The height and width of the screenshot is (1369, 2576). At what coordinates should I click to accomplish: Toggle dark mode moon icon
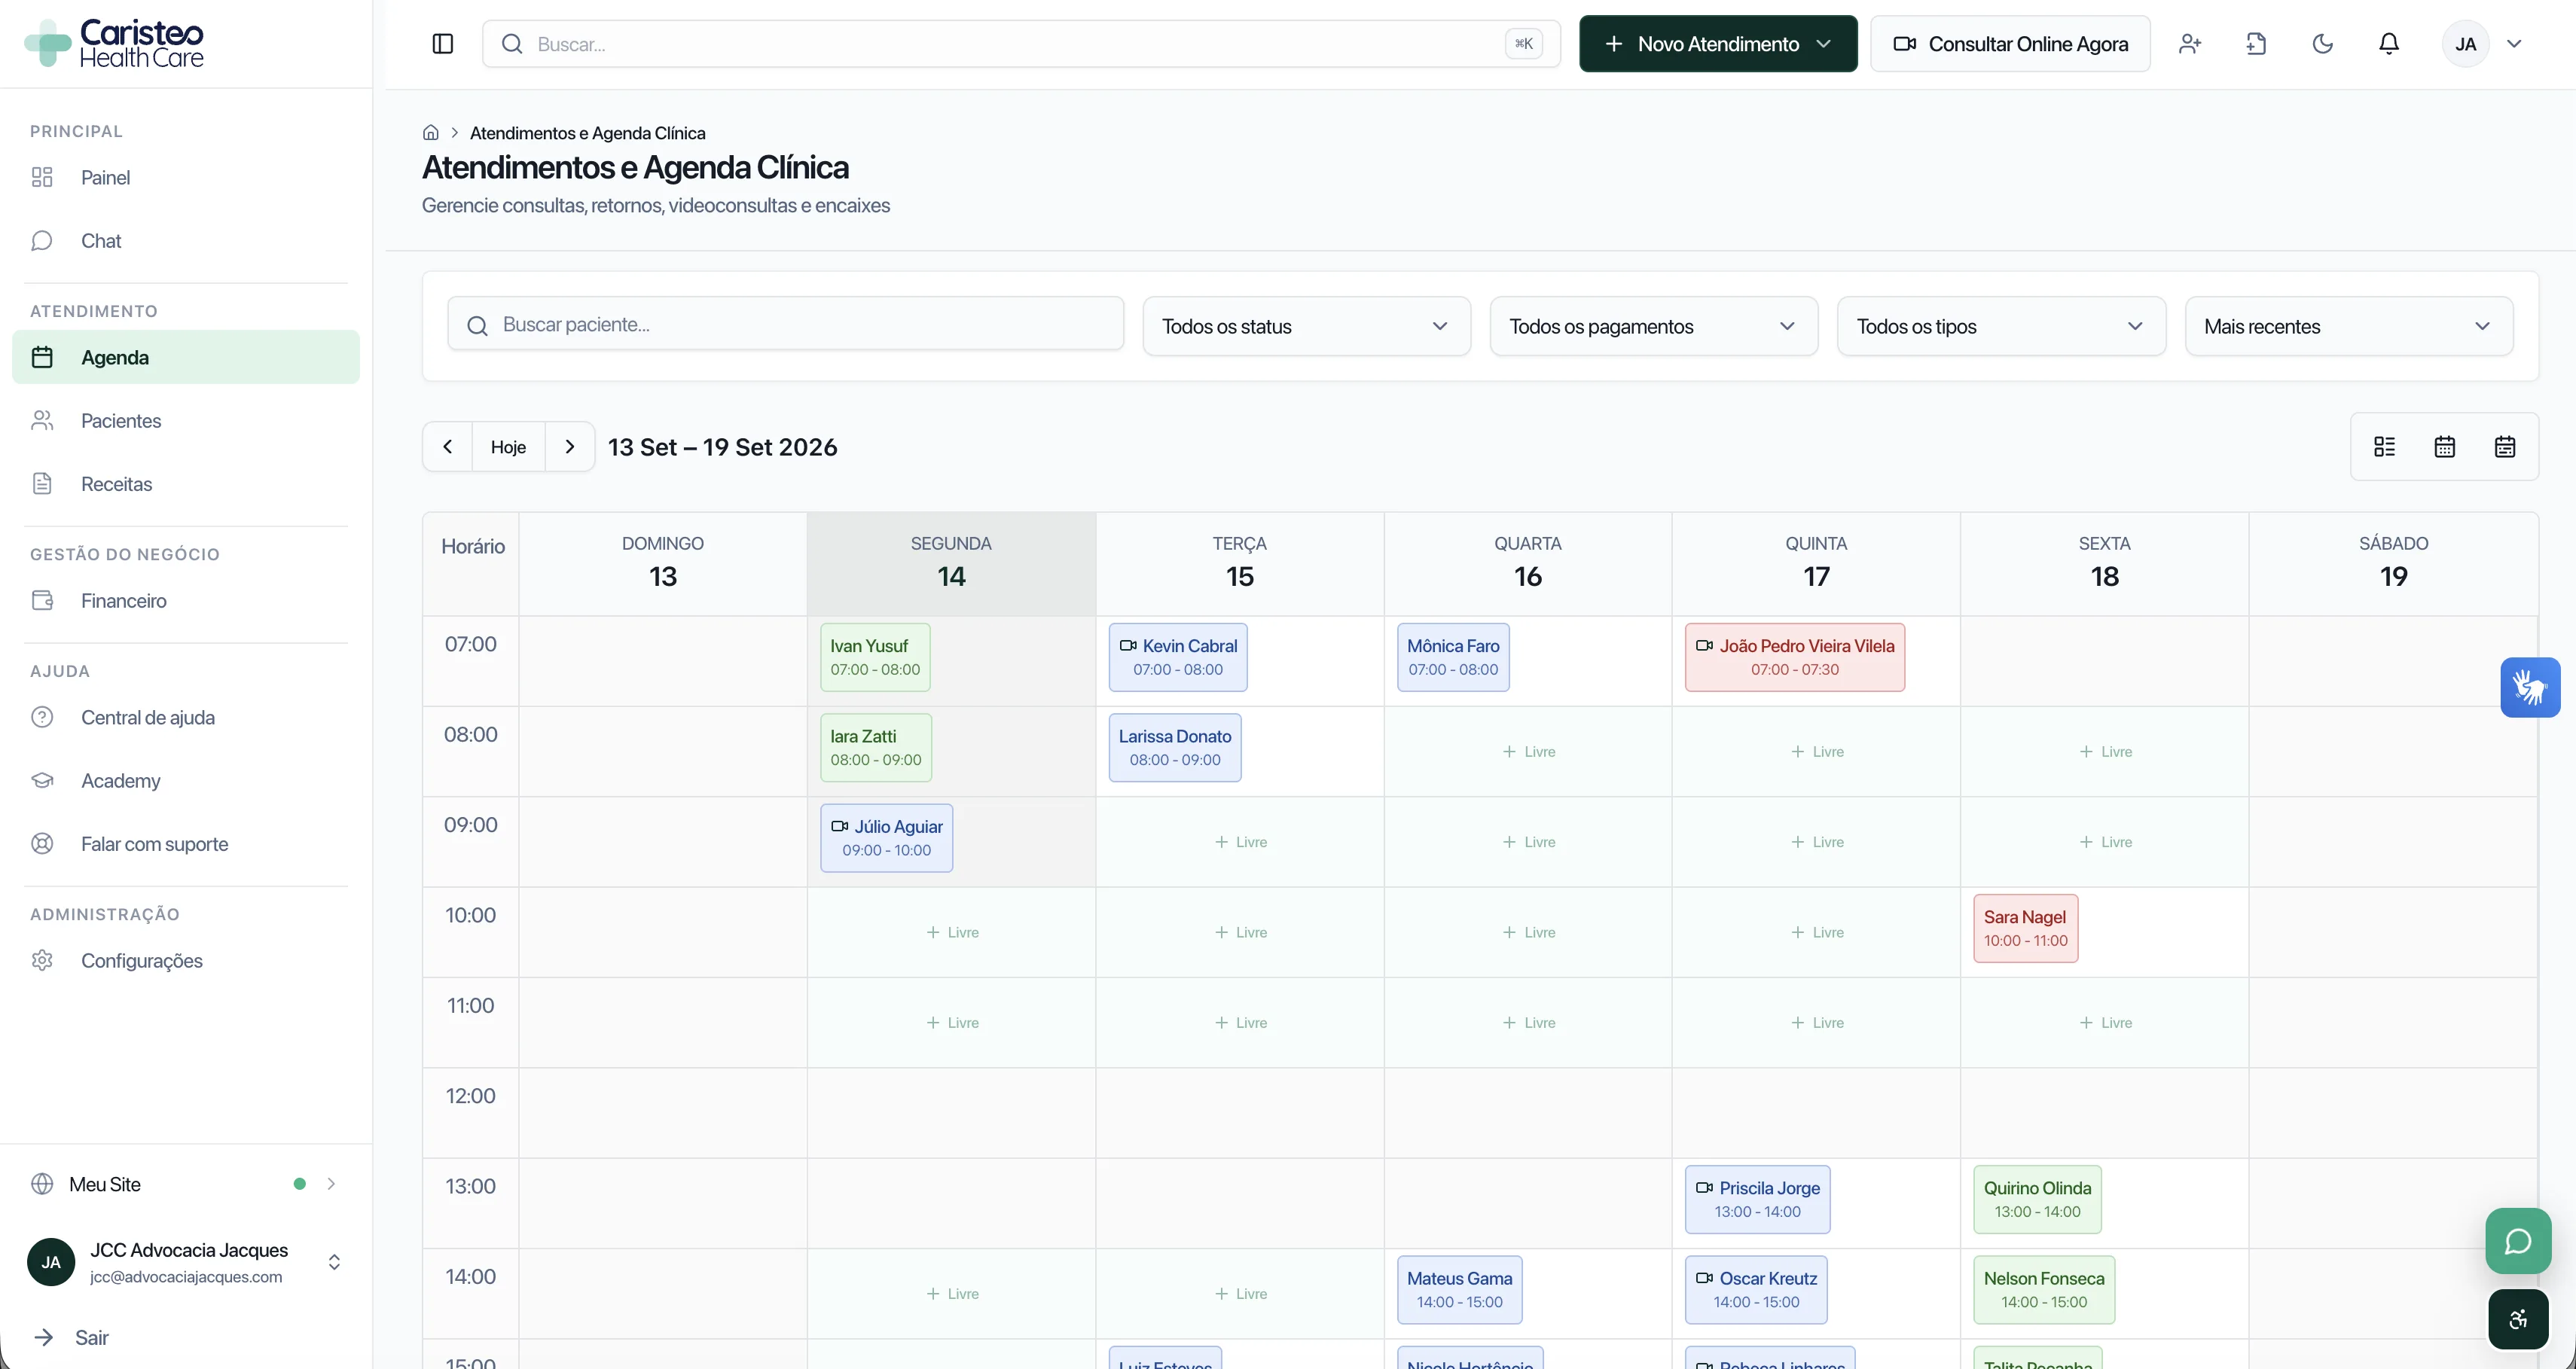(x=2323, y=44)
